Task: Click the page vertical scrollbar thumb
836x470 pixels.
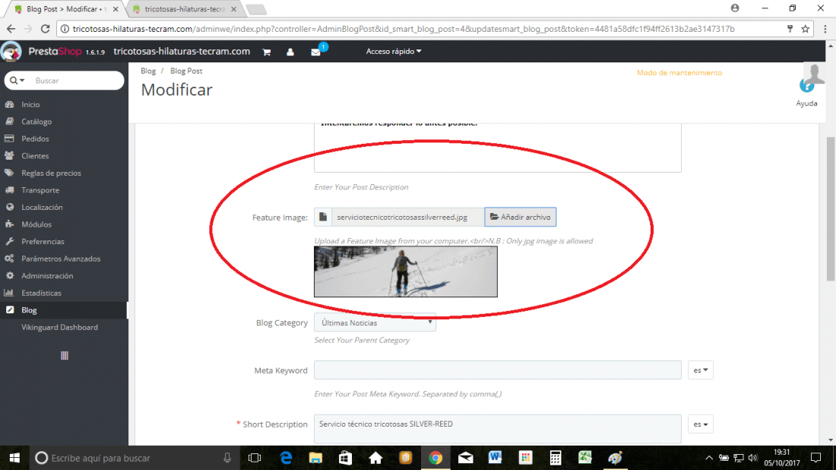Action: coord(831,208)
